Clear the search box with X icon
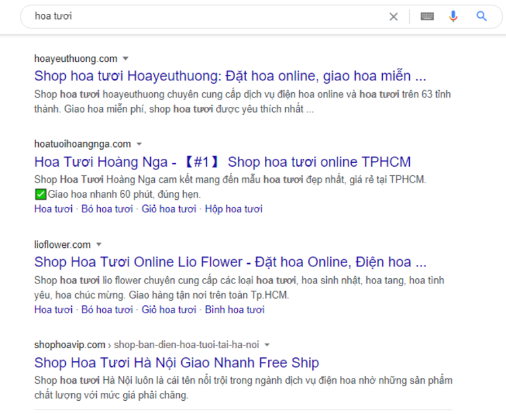Image resolution: width=506 pixels, height=414 pixels. (x=393, y=16)
